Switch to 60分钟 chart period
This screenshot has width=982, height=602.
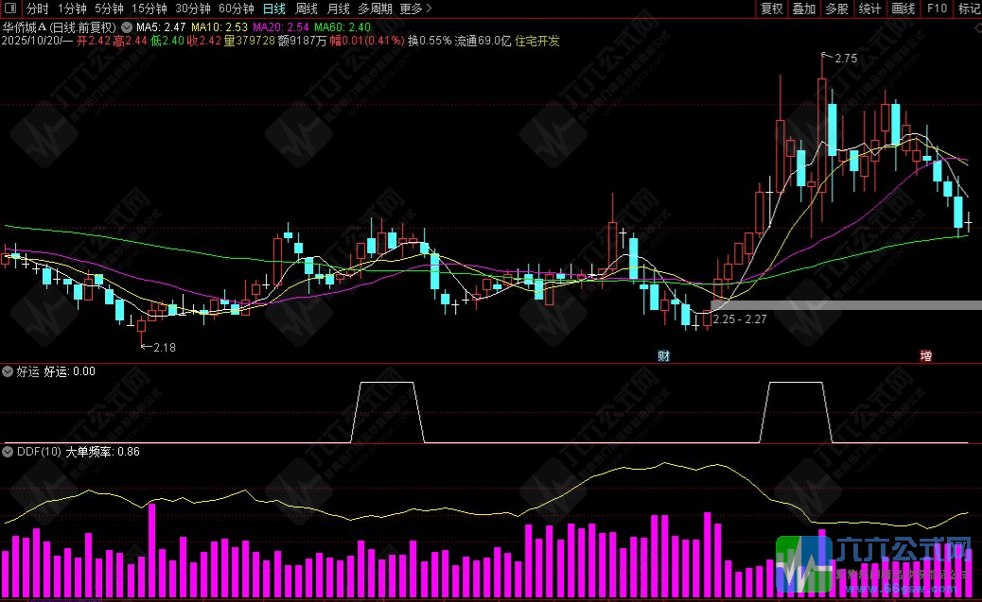236,9
